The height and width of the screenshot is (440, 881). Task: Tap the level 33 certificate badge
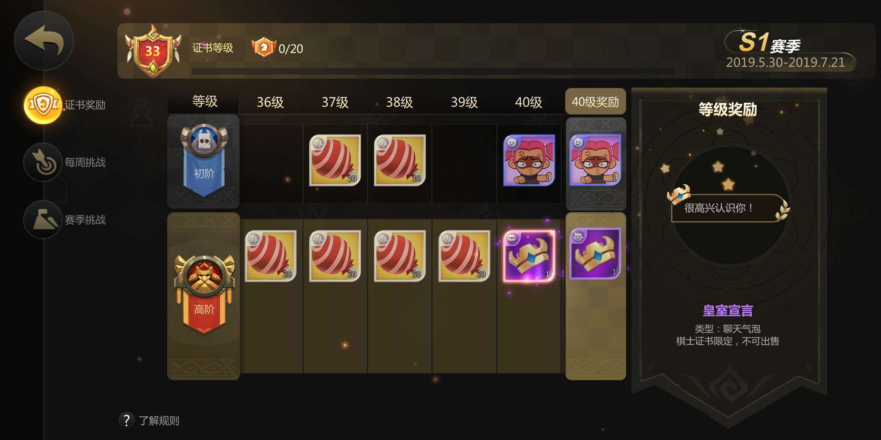point(153,51)
